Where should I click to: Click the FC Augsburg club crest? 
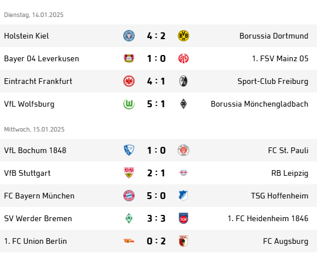pos(183,241)
